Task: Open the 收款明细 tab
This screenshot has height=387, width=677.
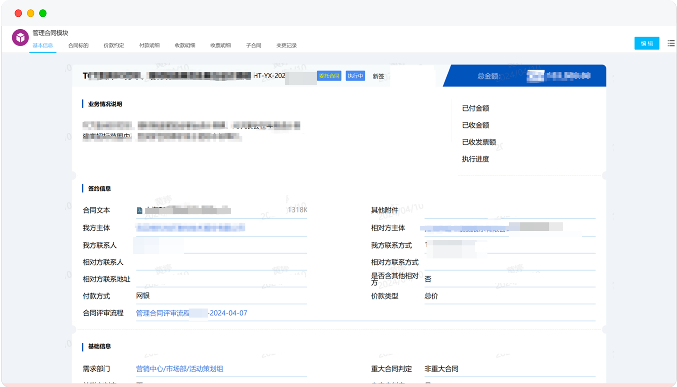Action: pos(185,46)
